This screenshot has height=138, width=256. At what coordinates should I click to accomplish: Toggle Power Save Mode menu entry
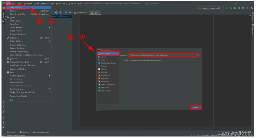tap(29, 96)
